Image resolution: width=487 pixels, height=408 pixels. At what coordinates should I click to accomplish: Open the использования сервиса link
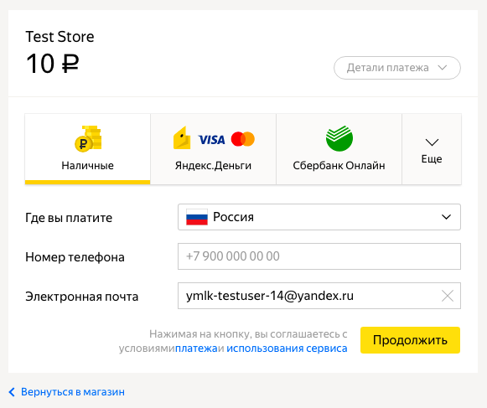(x=287, y=349)
